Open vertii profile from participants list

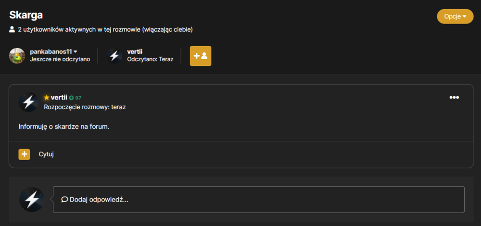pyautogui.click(x=135, y=51)
